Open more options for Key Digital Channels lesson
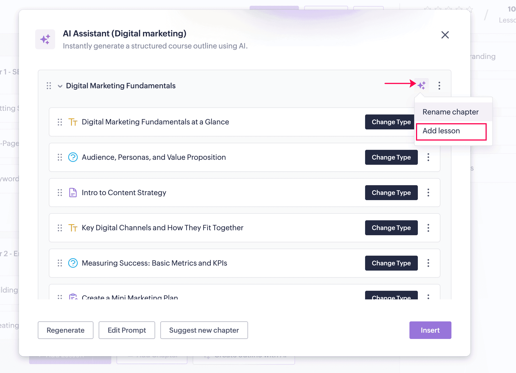The height and width of the screenshot is (373, 516). tap(428, 228)
